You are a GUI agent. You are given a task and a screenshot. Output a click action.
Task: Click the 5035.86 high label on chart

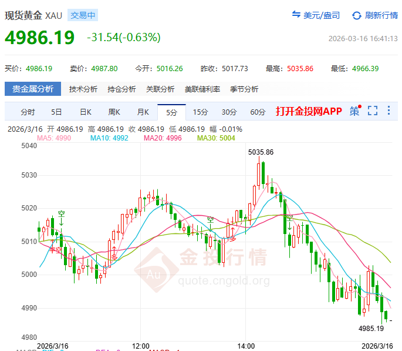click(x=261, y=152)
